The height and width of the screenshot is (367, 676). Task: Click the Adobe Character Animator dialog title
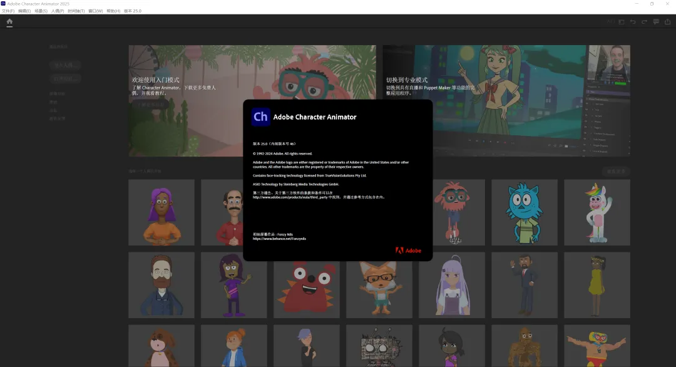tap(315, 117)
